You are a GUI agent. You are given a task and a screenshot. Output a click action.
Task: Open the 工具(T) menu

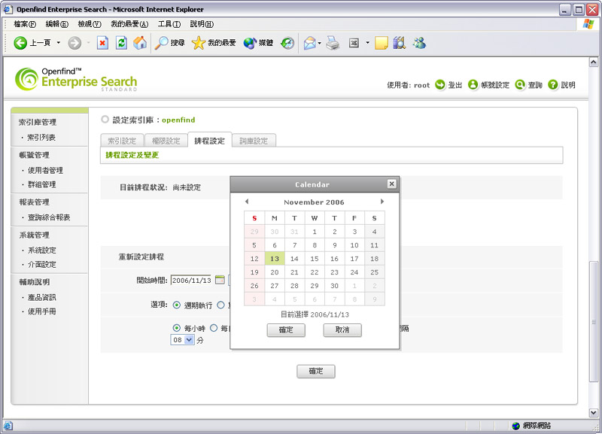click(169, 24)
